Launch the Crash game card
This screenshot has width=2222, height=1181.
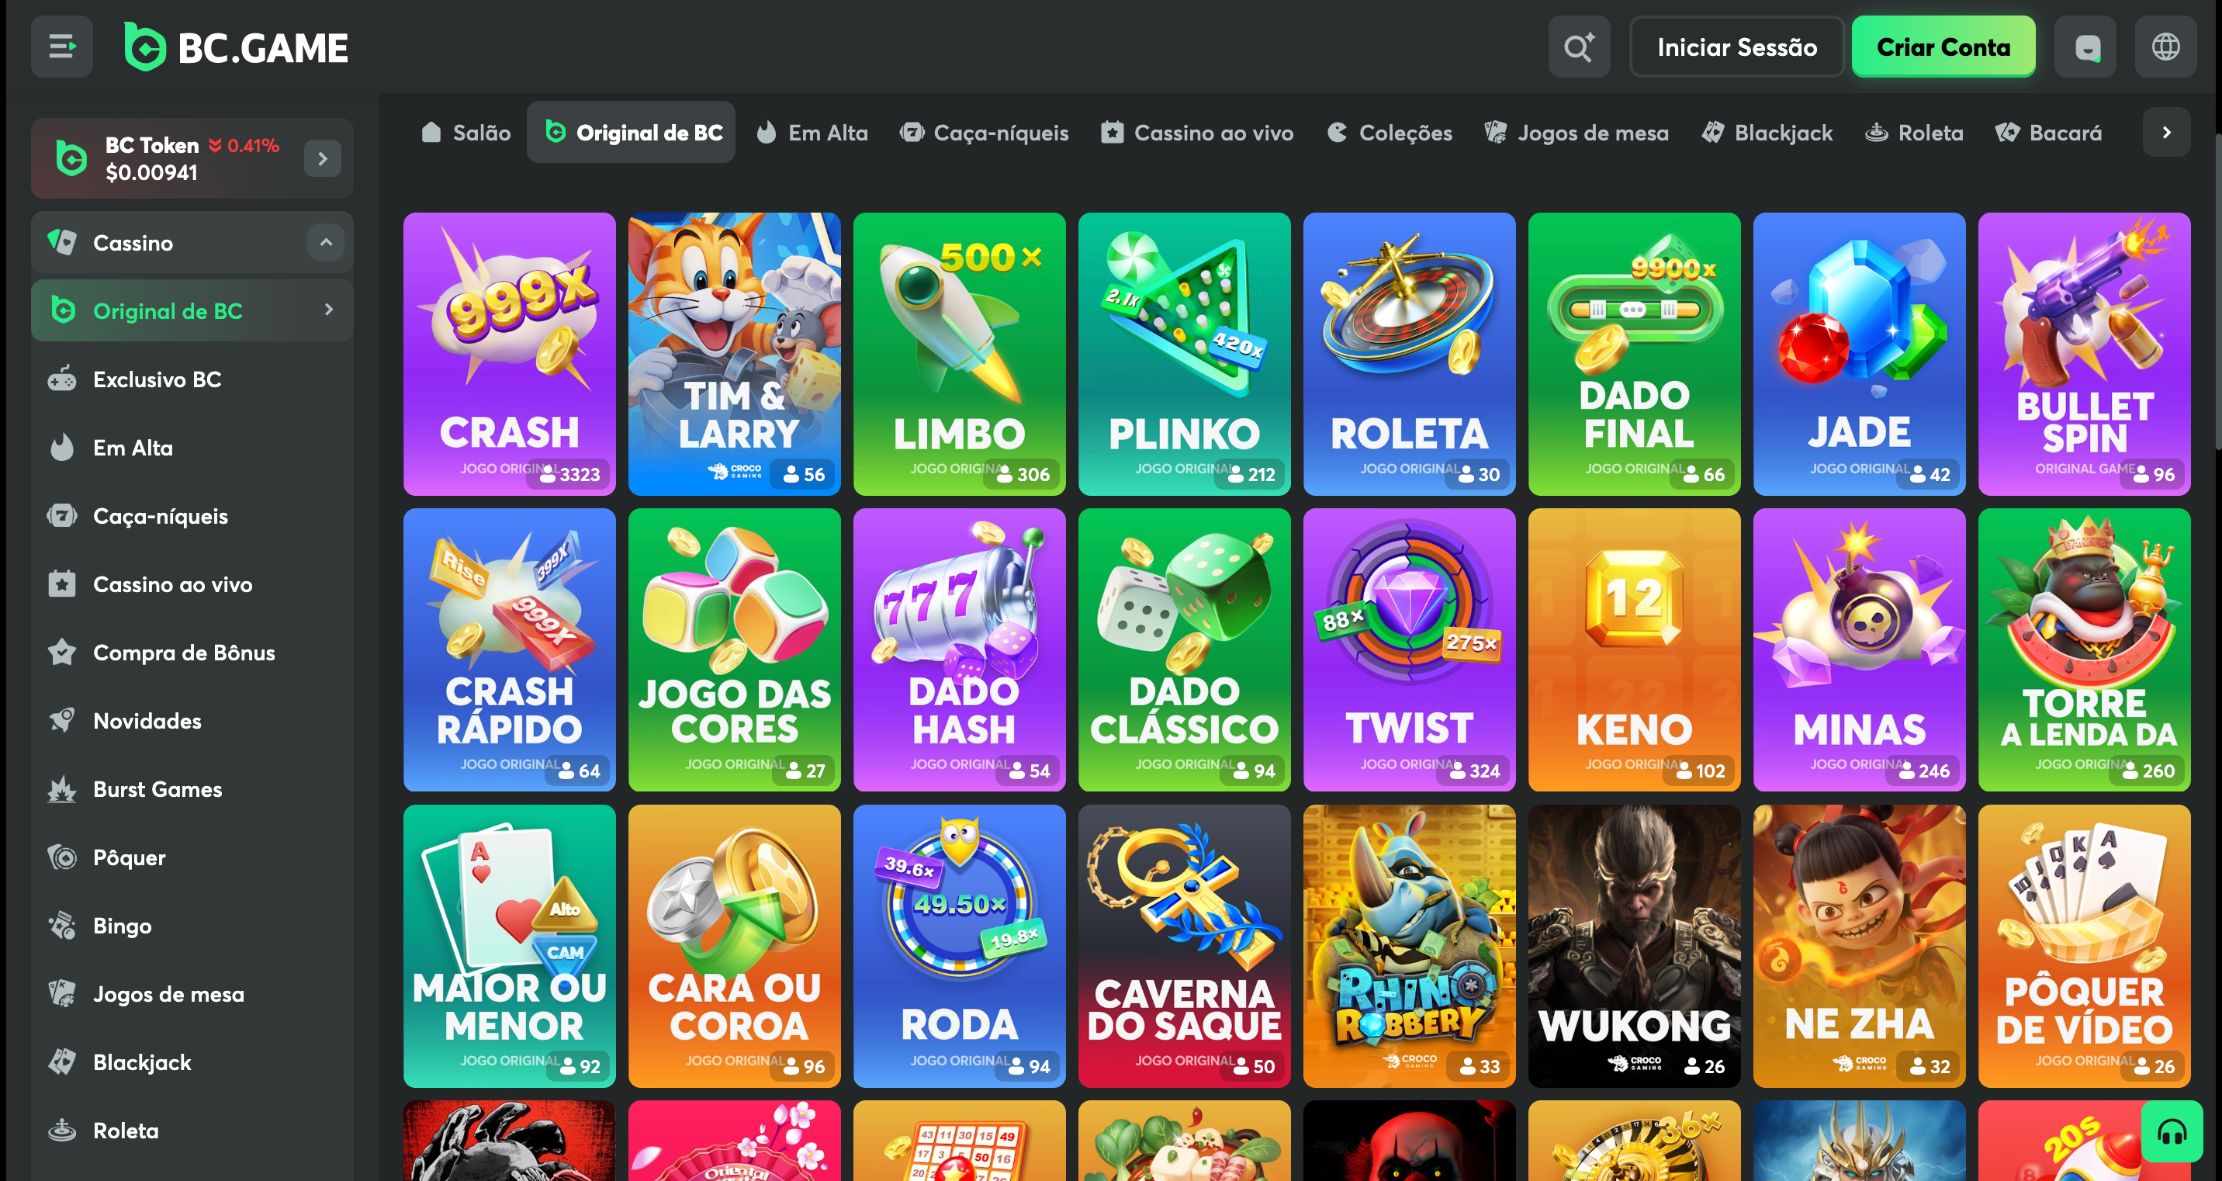510,355
